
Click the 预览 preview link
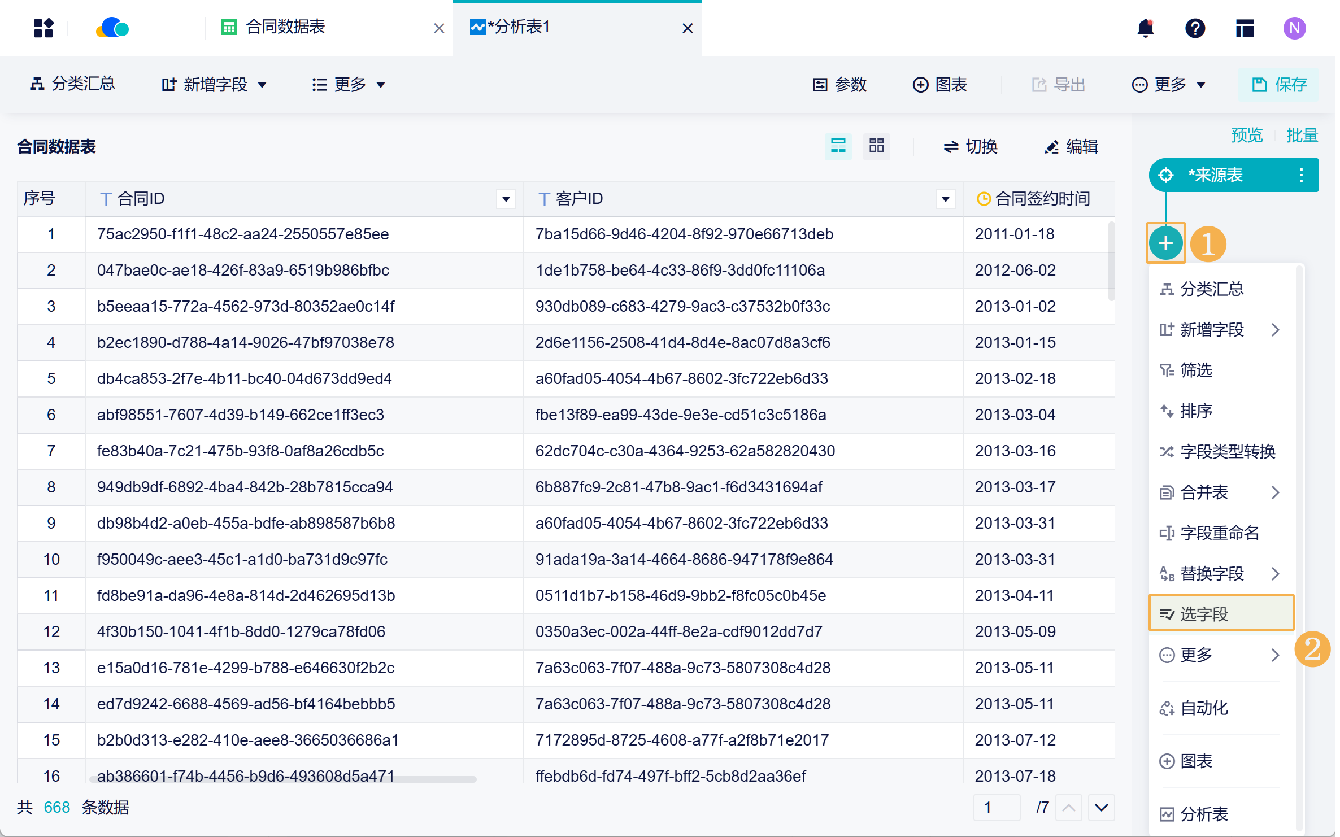point(1246,135)
